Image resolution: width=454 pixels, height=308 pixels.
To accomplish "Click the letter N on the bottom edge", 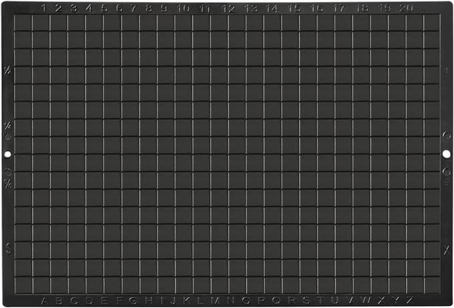I will 231,301.
